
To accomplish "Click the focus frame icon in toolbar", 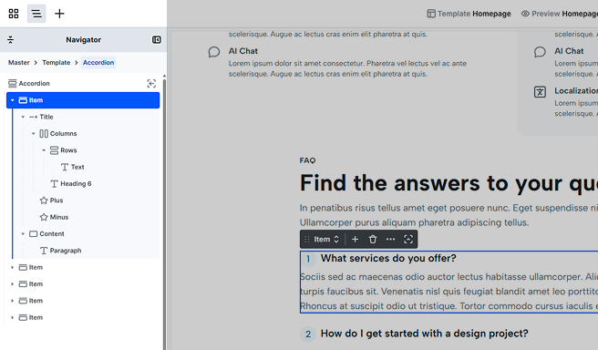I will (x=408, y=240).
